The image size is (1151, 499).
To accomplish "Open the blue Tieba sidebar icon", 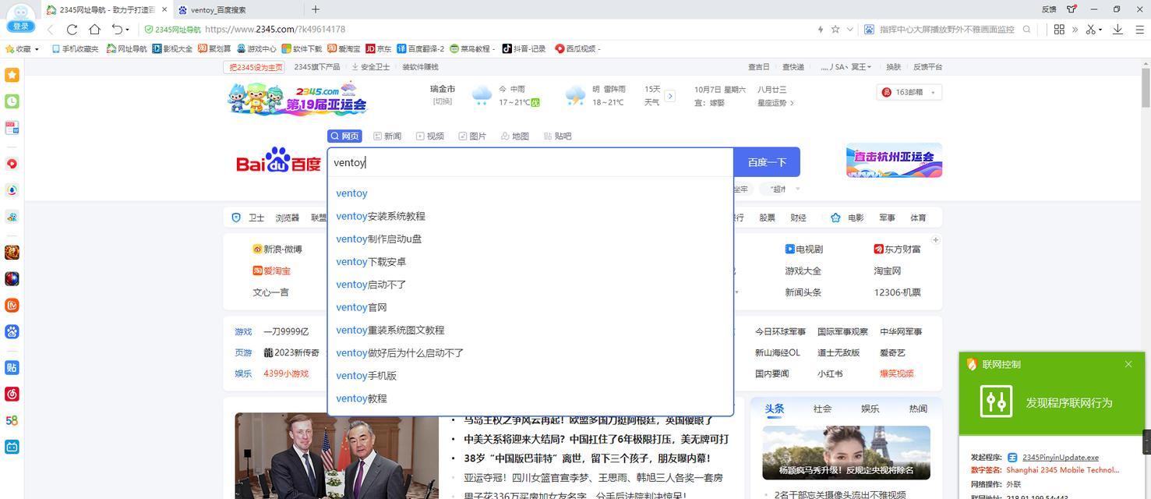I will click(12, 367).
